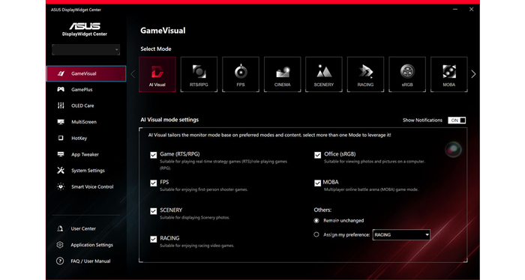Show next modes with right arrow
This screenshot has width=525, height=280.
click(x=473, y=74)
